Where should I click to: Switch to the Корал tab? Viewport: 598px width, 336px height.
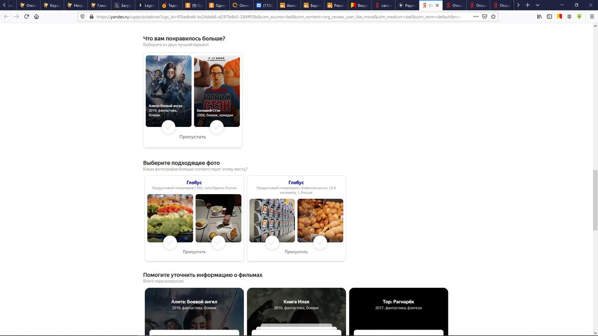click(51, 5)
